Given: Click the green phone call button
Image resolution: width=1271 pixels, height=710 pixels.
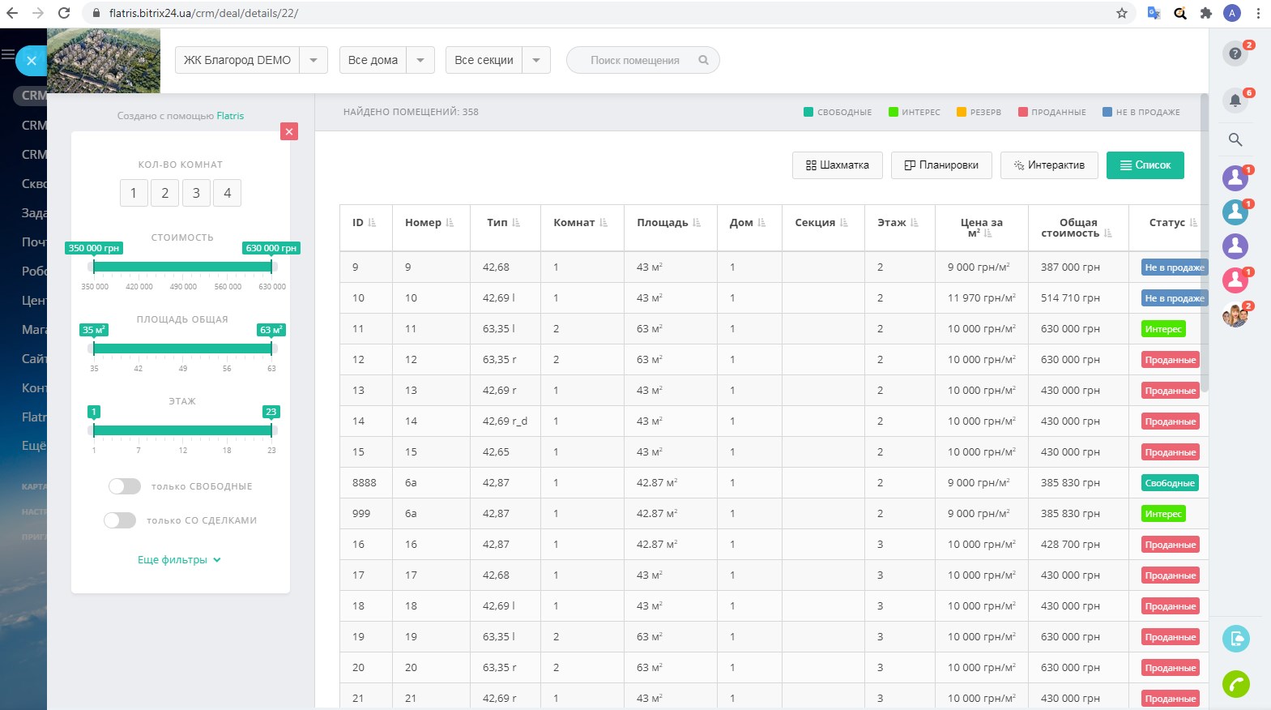Looking at the screenshot, I should point(1235,684).
